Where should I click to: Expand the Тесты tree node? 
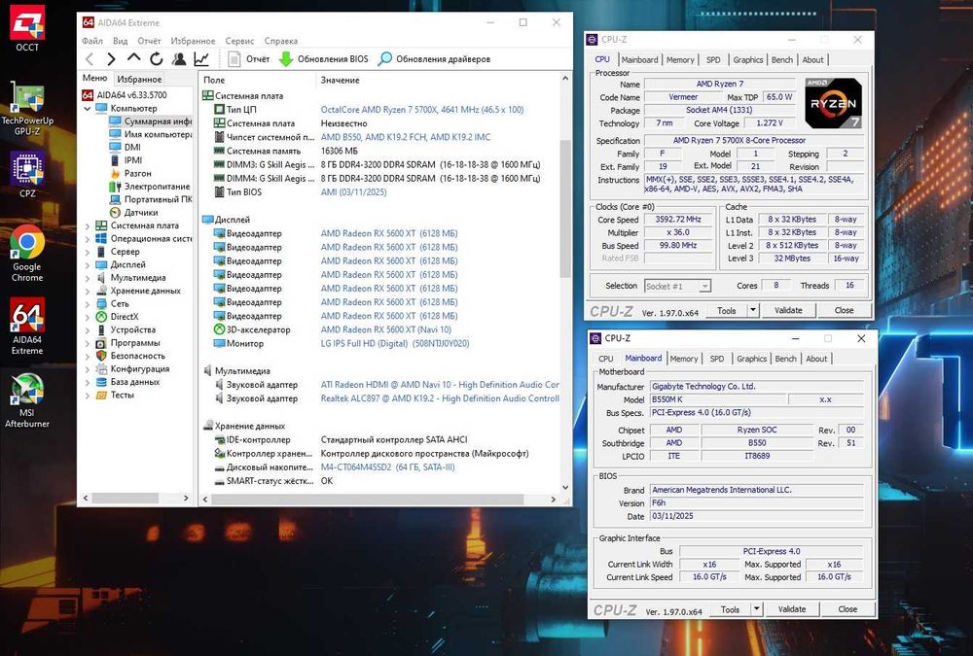point(88,395)
